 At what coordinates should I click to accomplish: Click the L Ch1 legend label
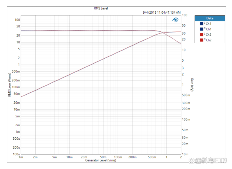point(208,24)
